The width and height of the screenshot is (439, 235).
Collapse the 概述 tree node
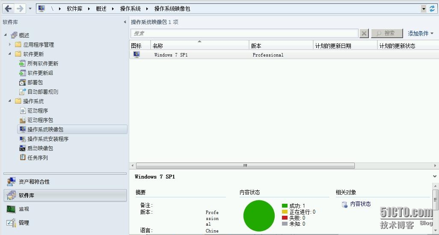pyautogui.click(x=6, y=35)
